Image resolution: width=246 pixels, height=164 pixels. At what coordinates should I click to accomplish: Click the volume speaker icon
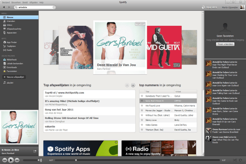click(x=41, y=160)
